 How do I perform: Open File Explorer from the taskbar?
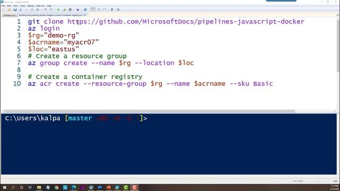[x=39, y=187]
